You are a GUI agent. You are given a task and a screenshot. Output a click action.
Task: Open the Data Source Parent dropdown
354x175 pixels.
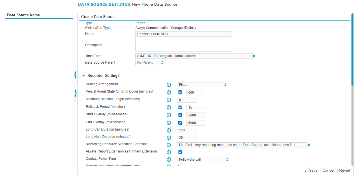click(149, 62)
